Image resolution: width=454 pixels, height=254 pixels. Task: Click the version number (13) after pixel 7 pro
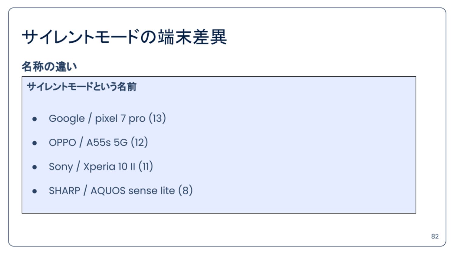(157, 118)
